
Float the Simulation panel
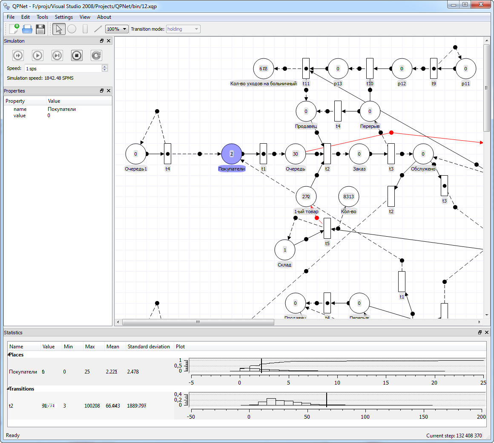[x=102, y=41]
